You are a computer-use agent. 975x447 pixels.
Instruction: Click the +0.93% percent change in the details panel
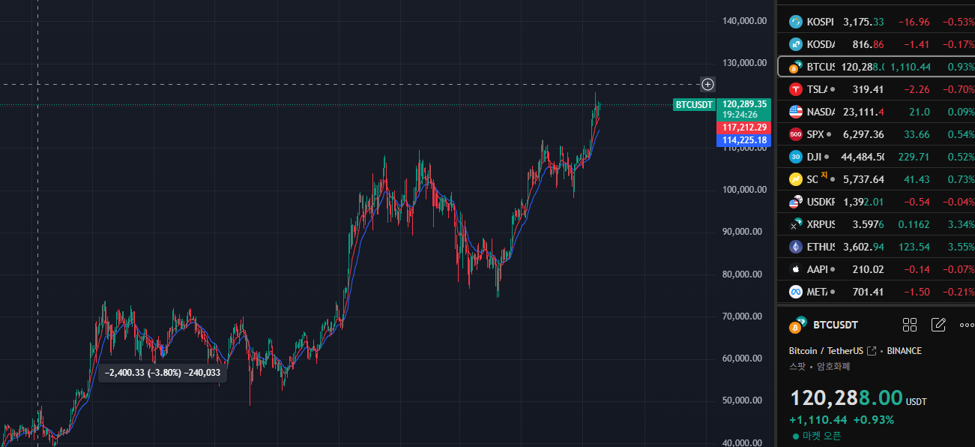point(873,419)
